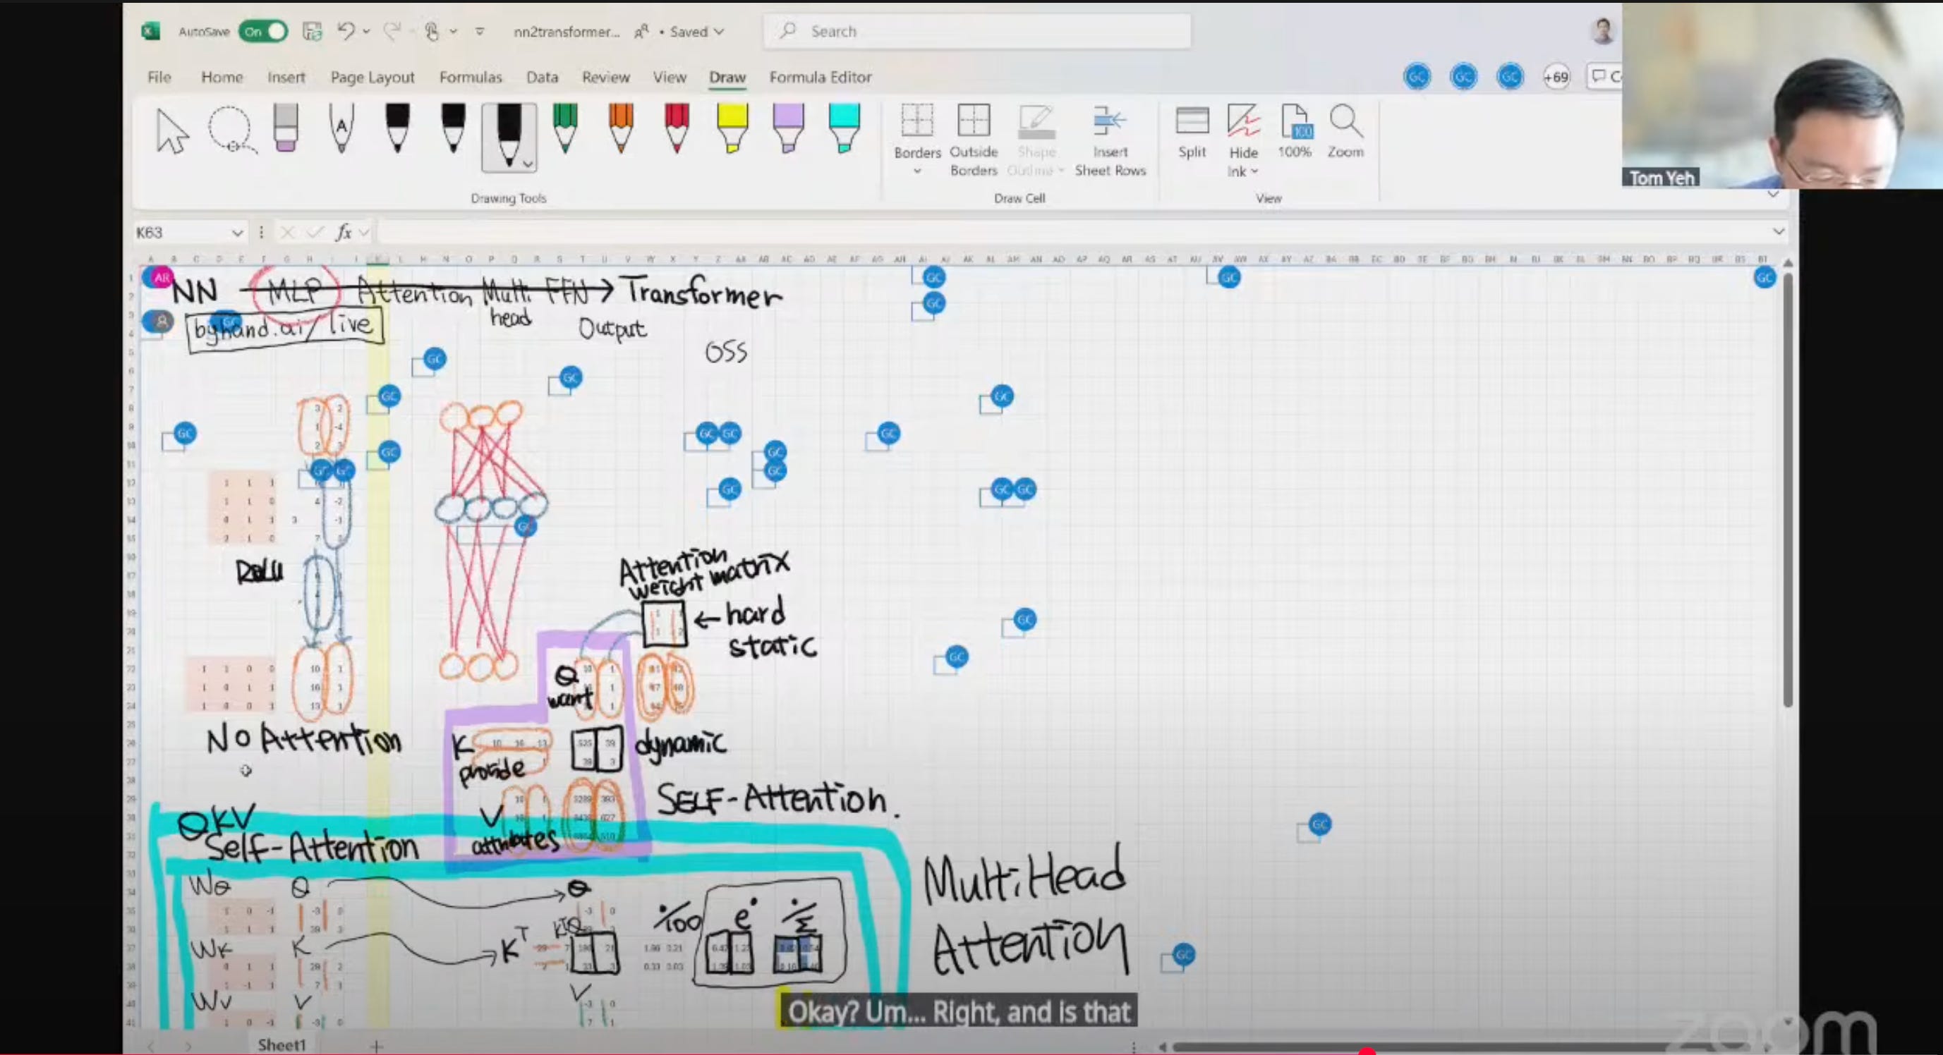Toggle AutoSave switch off
Screen dimensions: 1943x1055
[262, 32]
